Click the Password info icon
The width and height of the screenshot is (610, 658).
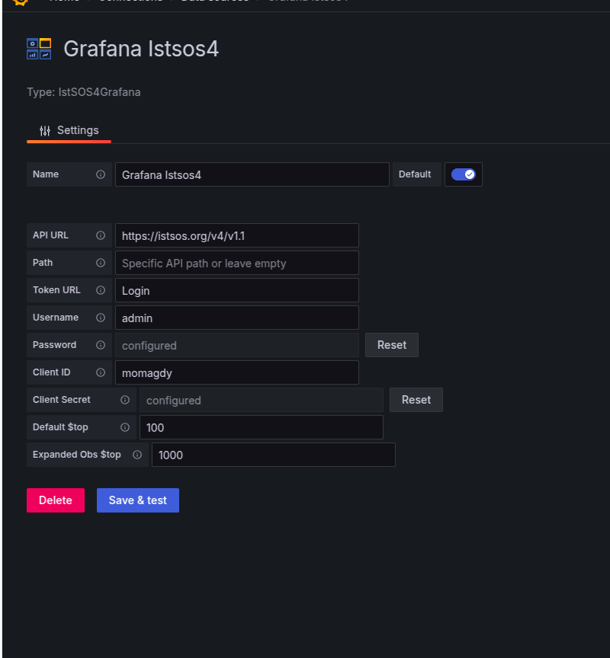101,345
